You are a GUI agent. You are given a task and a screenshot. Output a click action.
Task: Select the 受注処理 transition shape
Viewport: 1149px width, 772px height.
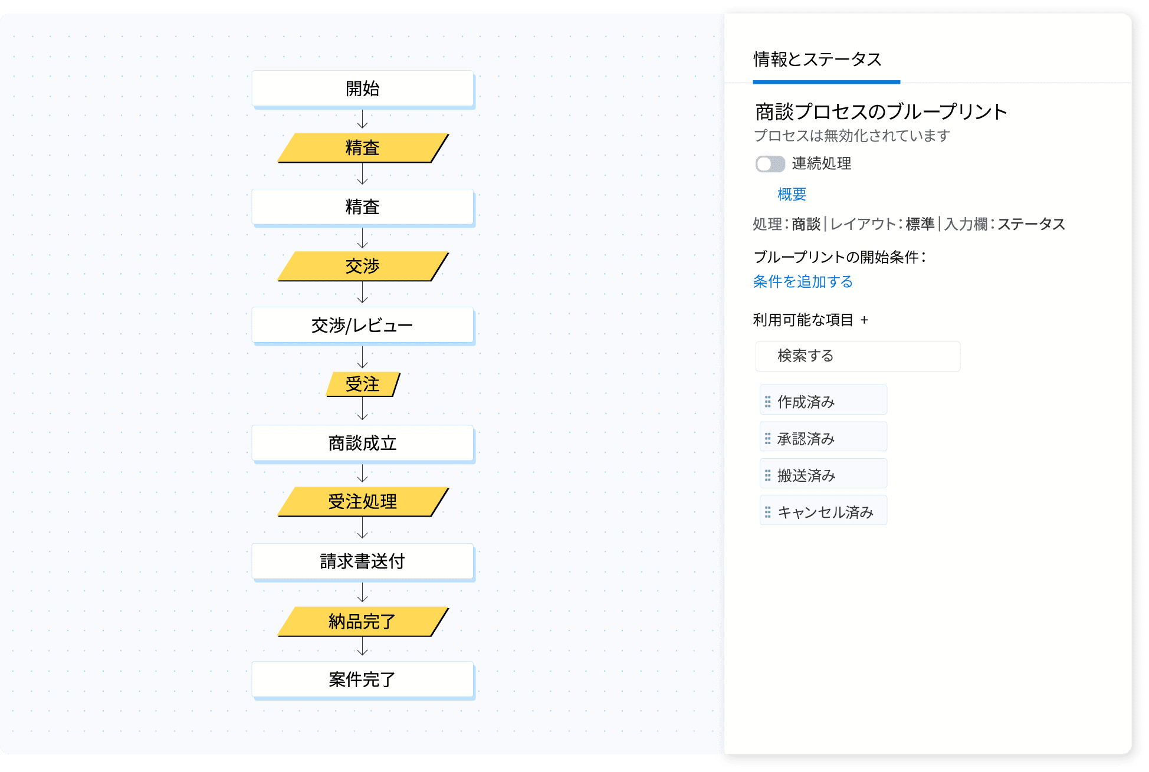tap(362, 502)
